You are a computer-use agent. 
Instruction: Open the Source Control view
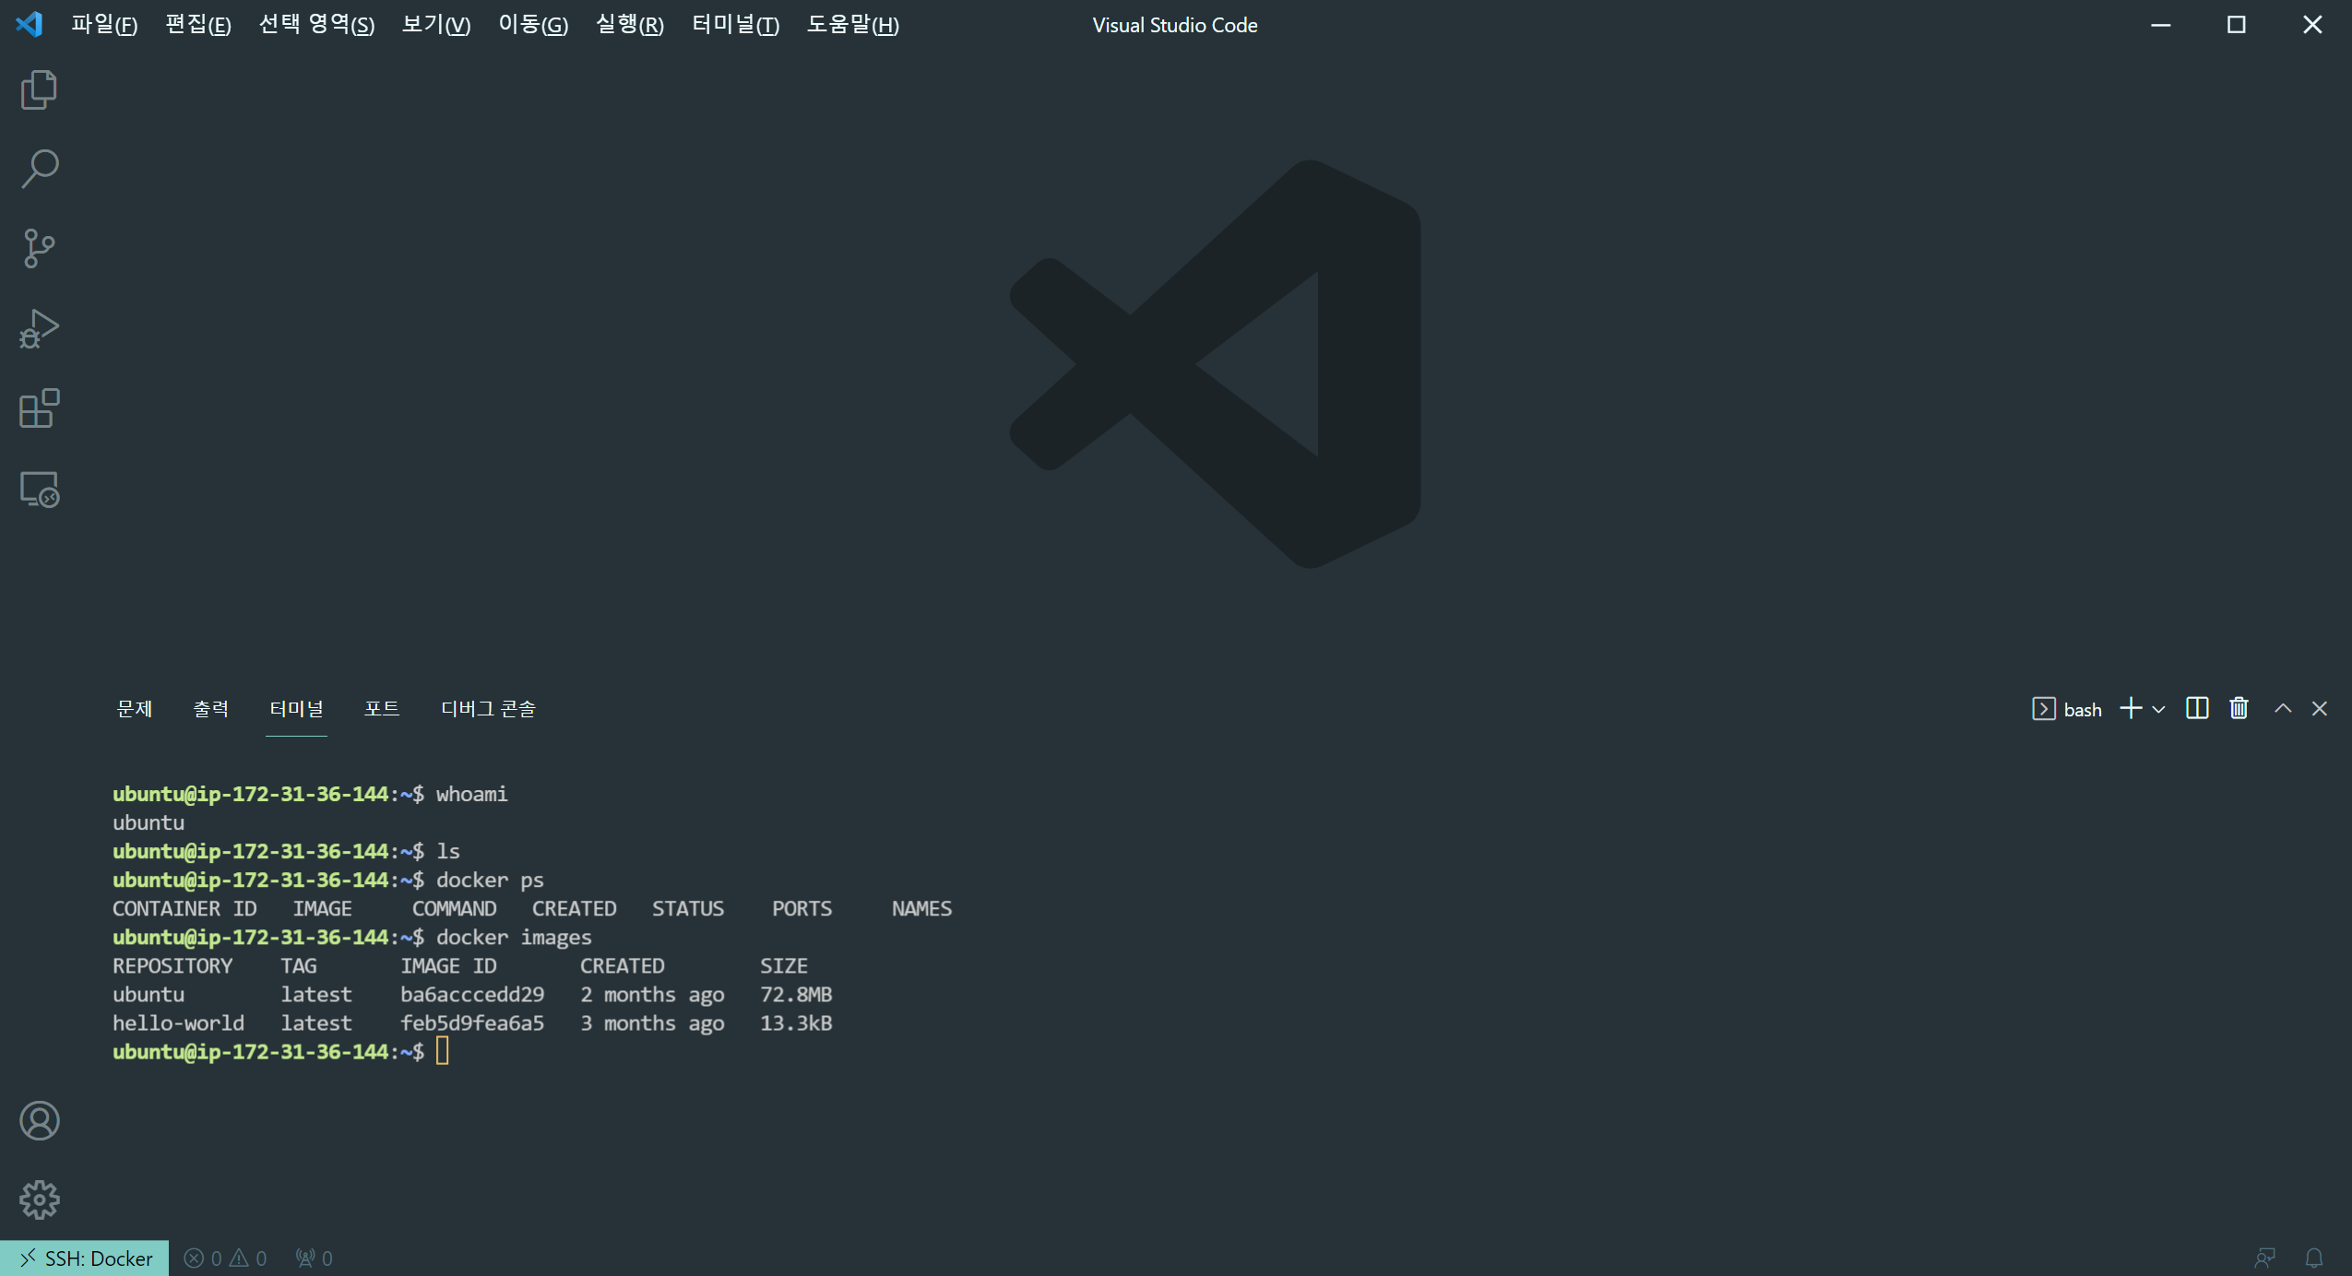point(39,249)
